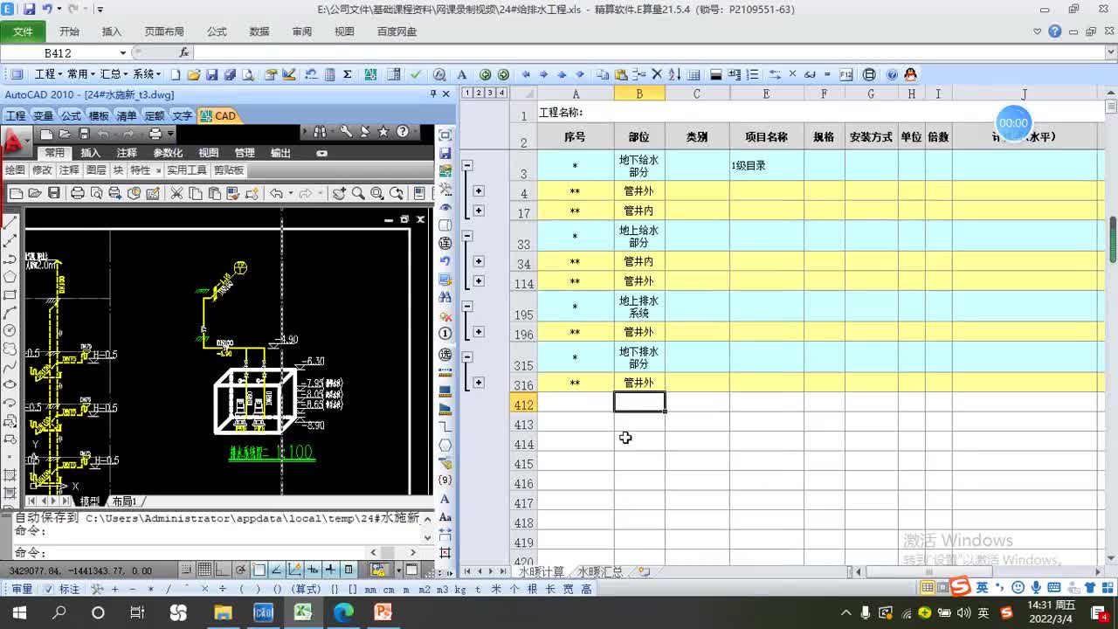Click AutoCAD red A application button
Image resolution: width=1118 pixels, height=629 pixels.
(14, 140)
